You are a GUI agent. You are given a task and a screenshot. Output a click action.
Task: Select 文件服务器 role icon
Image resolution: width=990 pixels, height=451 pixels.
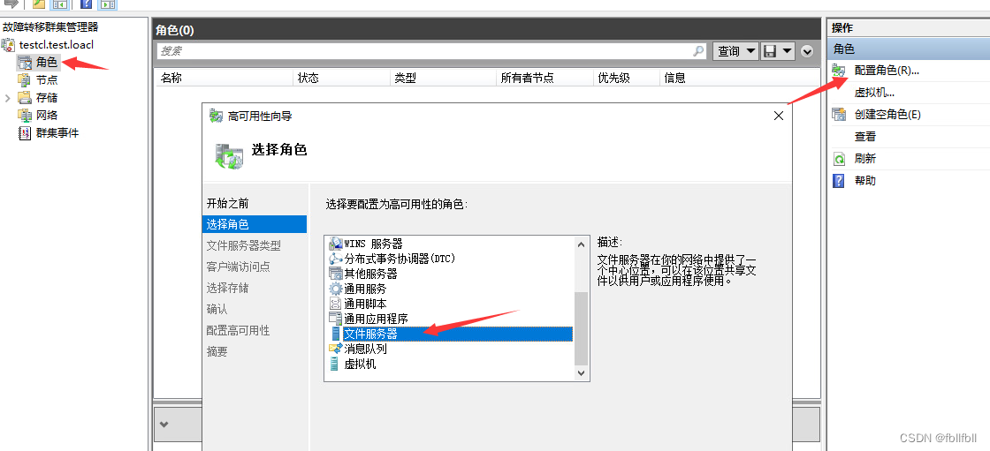336,334
